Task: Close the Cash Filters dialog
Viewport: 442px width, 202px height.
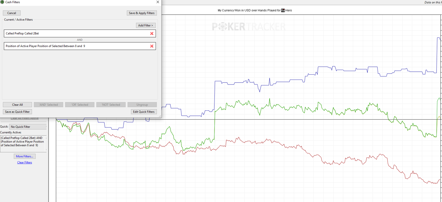Action: tap(158, 2)
